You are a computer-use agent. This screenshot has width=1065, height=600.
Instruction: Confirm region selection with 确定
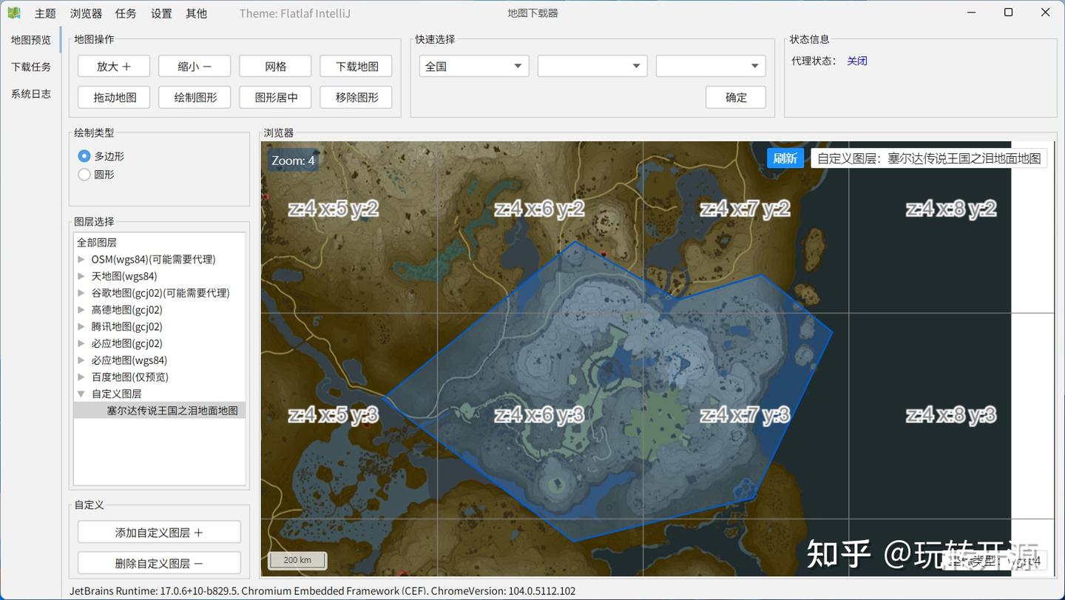coord(735,97)
